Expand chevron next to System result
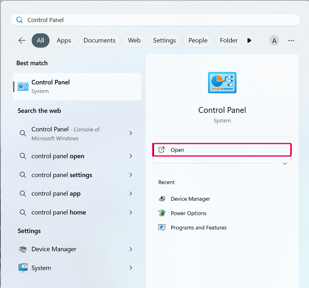The image size is (309, 288). click(x=131, y=268)
